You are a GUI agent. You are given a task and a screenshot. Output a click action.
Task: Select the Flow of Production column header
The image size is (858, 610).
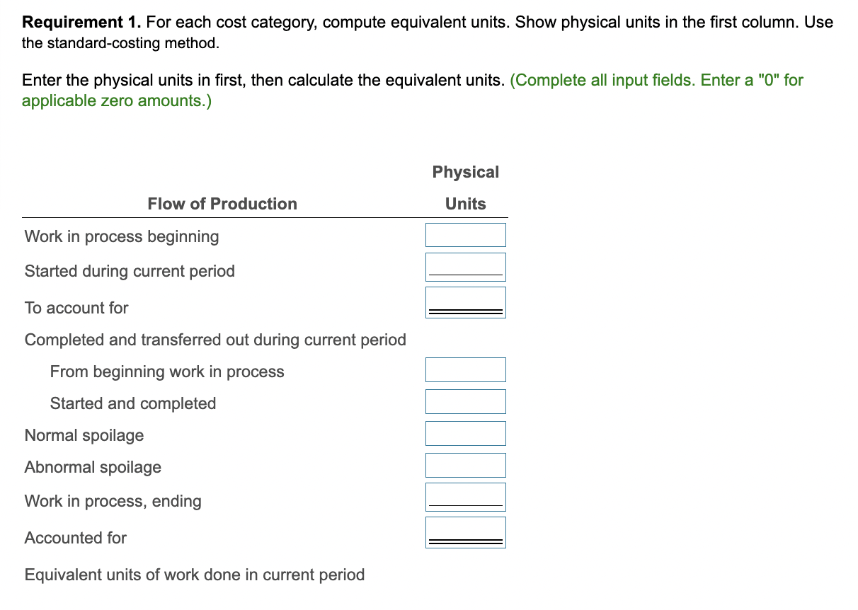pos(222,204)
